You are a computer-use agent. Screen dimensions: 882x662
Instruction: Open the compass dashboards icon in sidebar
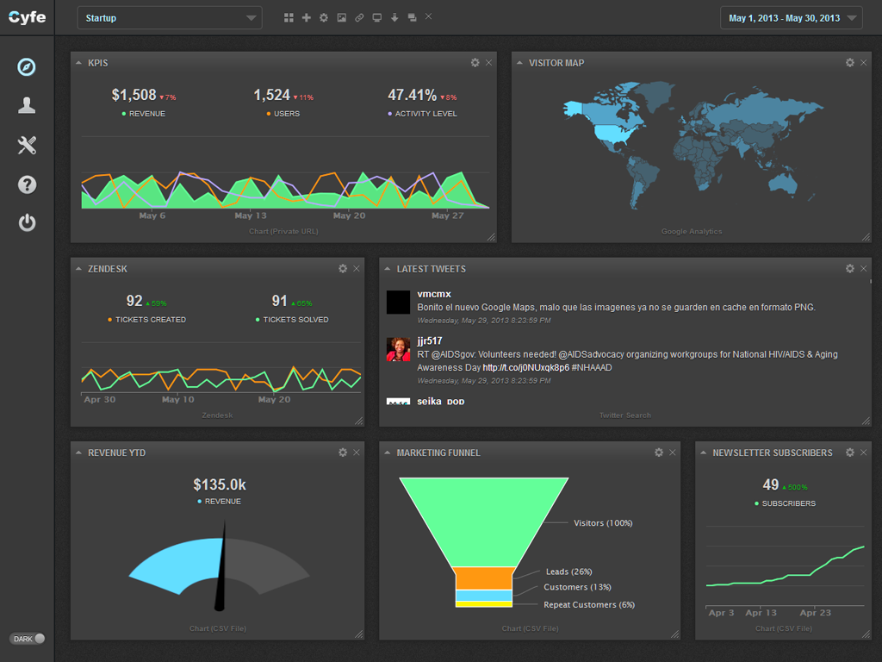(27, 67)
